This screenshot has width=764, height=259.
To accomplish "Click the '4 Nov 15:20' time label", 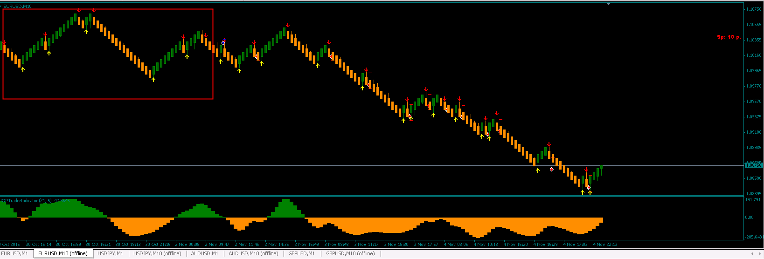I will click(515, 244).
